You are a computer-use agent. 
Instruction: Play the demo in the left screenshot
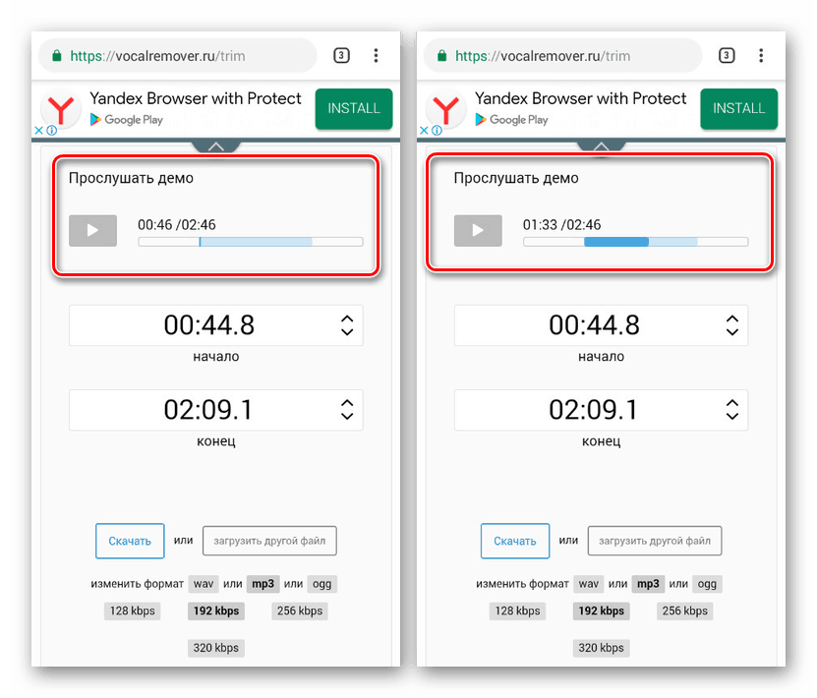(92, 230)
